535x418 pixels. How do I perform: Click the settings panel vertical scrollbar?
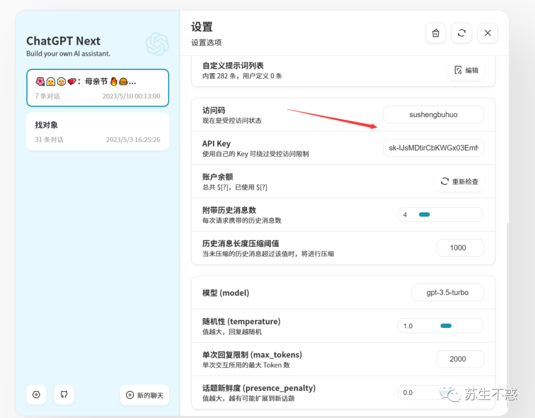tap(506, 297)
